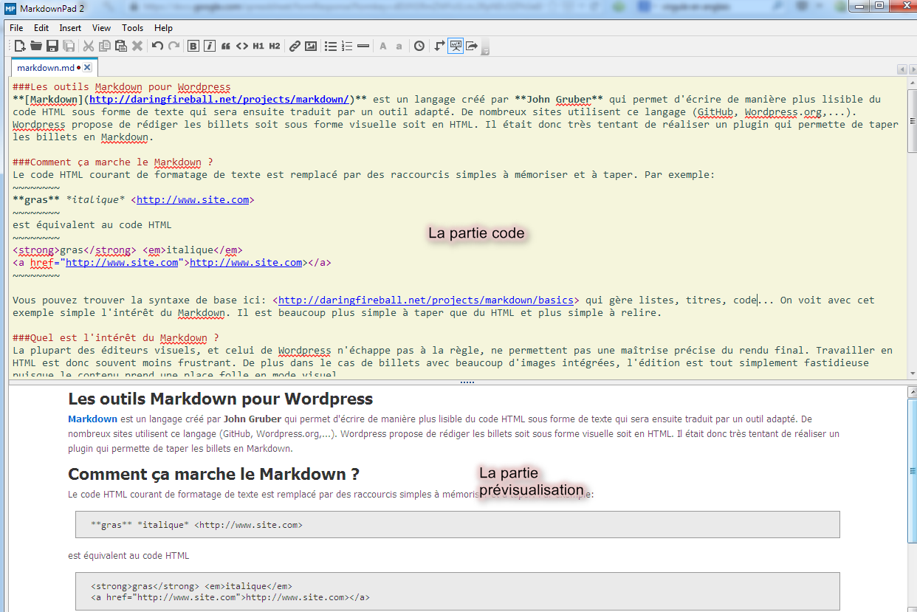The image size is (917, 612).
Task: Click the '**gras** *italique*' preview code block
Action: [x=457, y=525]
